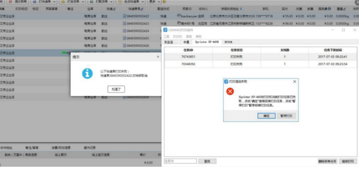This screenshot has height=169, width=359.
Task: Click the document icon before 3846590002426
Action: coord(125,46)
